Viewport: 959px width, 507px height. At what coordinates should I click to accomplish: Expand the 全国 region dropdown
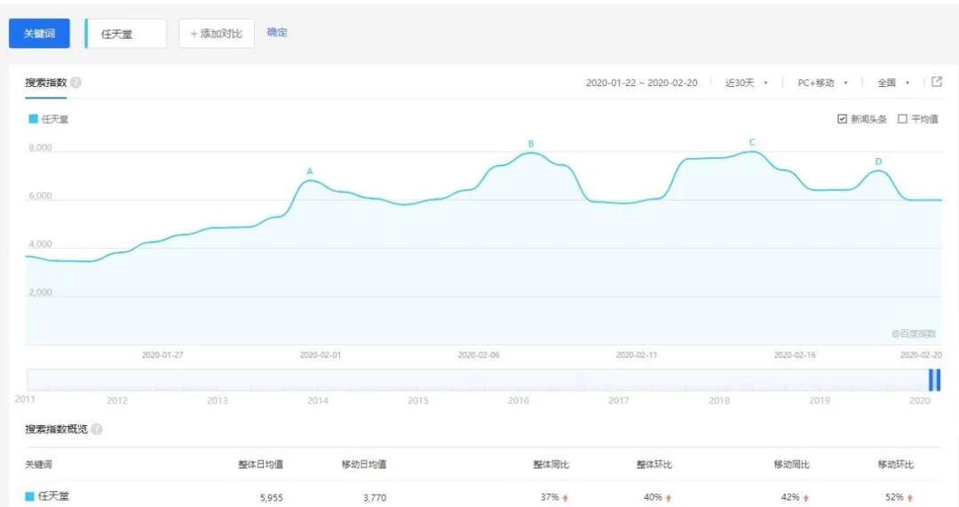[x=893, y=83]
